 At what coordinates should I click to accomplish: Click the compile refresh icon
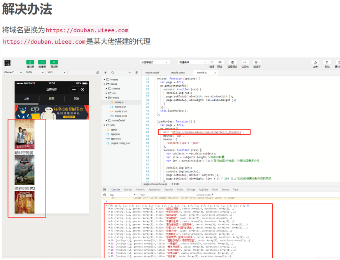click(212, 62)
